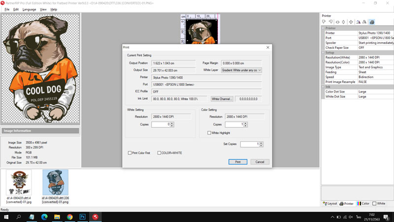The width and height of the screenshot is (394, 222).
Task: Click the center vertically icon in Printer toolbar
Action: point(343,22)
